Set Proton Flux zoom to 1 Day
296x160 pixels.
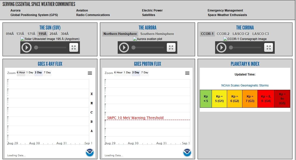pyautogui.click(x=127, y=72)
